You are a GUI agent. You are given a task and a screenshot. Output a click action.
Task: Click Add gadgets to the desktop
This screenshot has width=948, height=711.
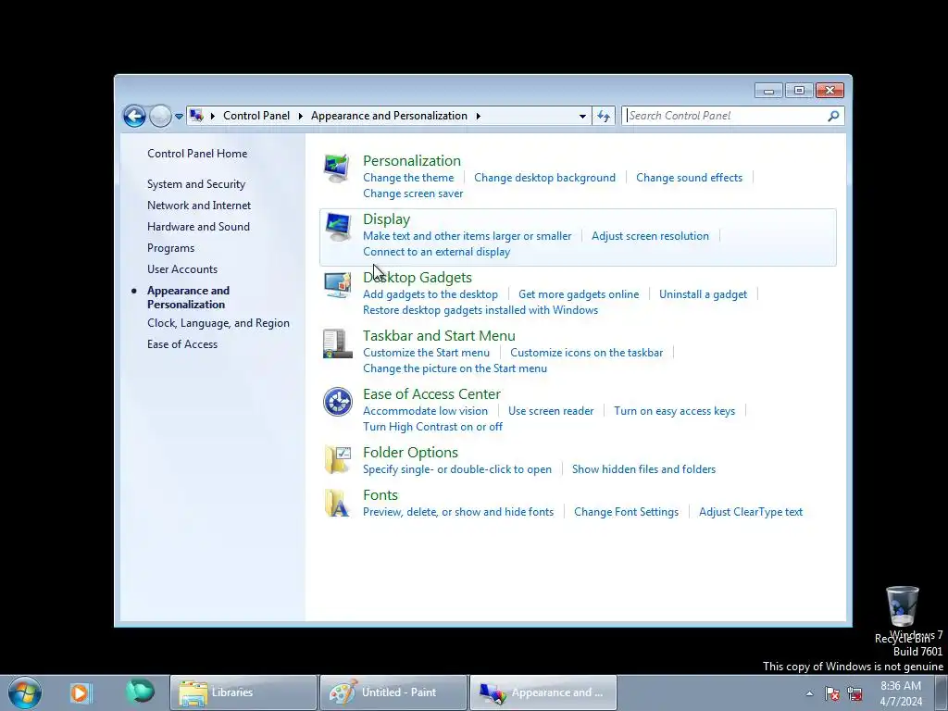pos(430,294)
